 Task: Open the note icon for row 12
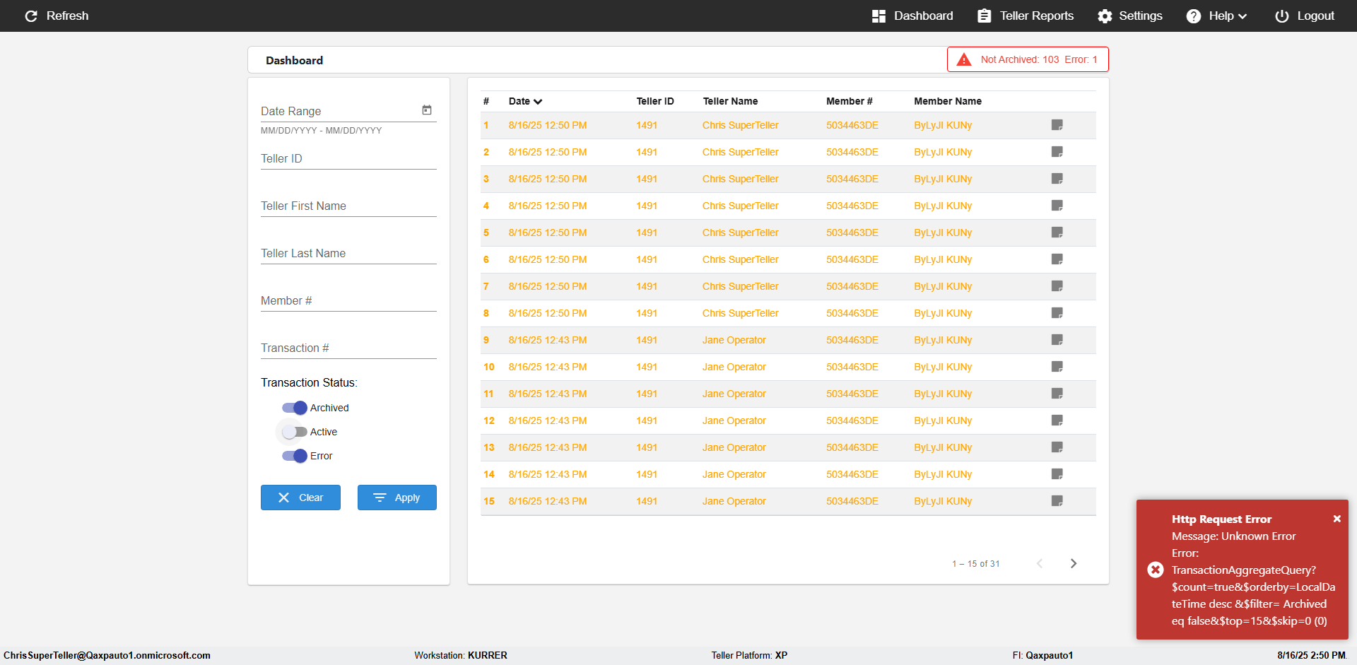pyautogui.click(x=1057, y=420)
